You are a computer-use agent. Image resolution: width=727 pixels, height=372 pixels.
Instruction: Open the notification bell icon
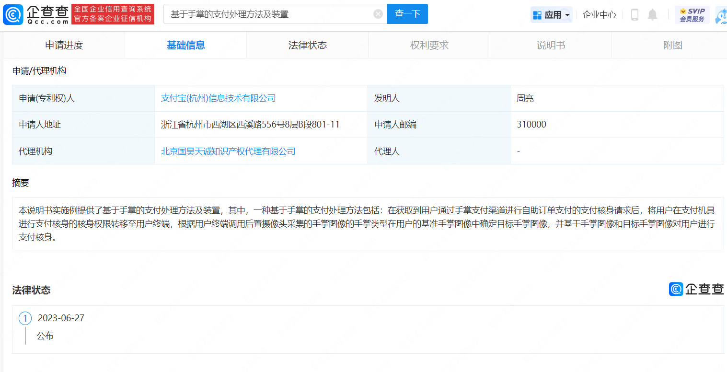point(652,15)
